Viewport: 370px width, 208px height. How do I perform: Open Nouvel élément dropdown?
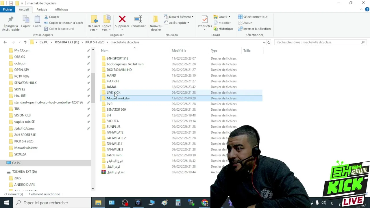tap(179, 17)
